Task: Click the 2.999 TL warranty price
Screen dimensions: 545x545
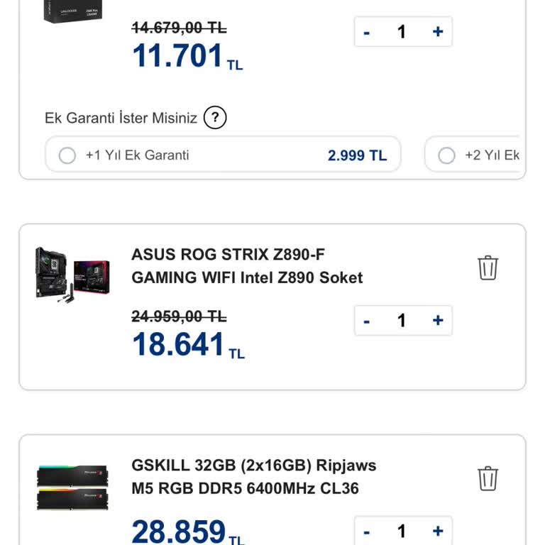Action: (357, 155)
